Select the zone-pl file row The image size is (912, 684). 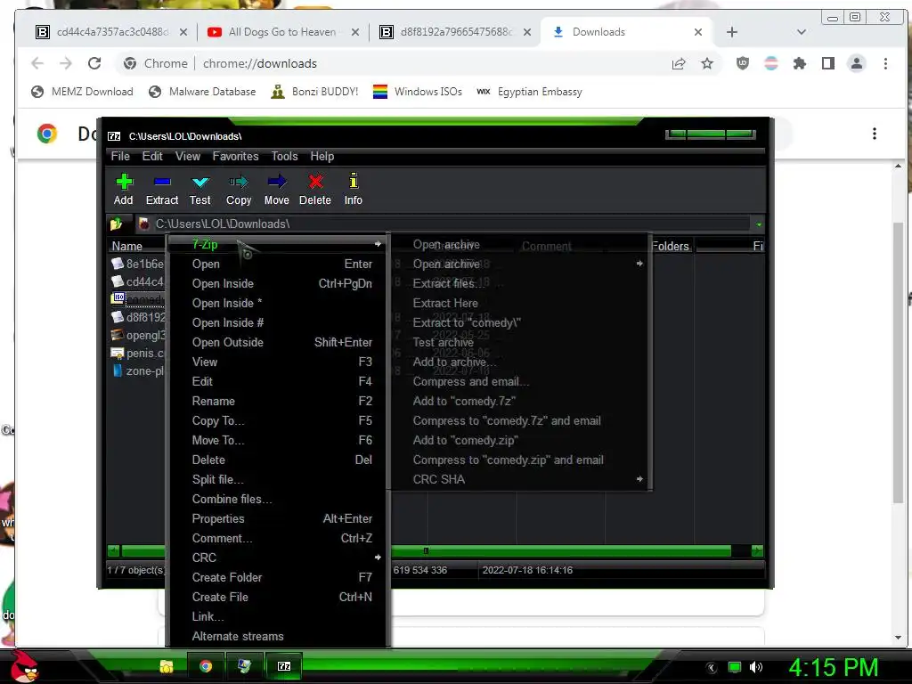[137, 371]
